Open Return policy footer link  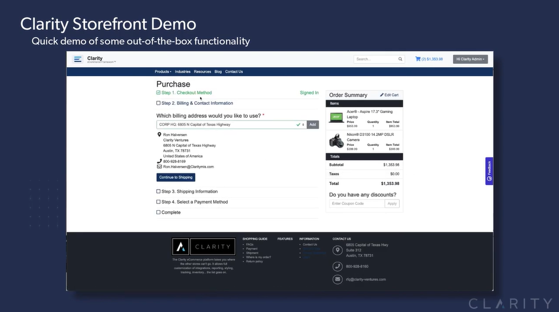(x=255, y=262)
